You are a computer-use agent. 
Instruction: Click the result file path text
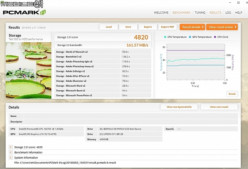[x=65, y=163]
